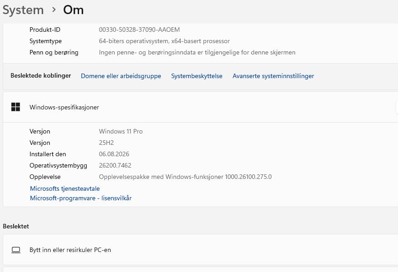Collapse the Windows-spesifikasjoner section header
The height and width of the screenshot is (272, 398).
(x=200, y=107)
